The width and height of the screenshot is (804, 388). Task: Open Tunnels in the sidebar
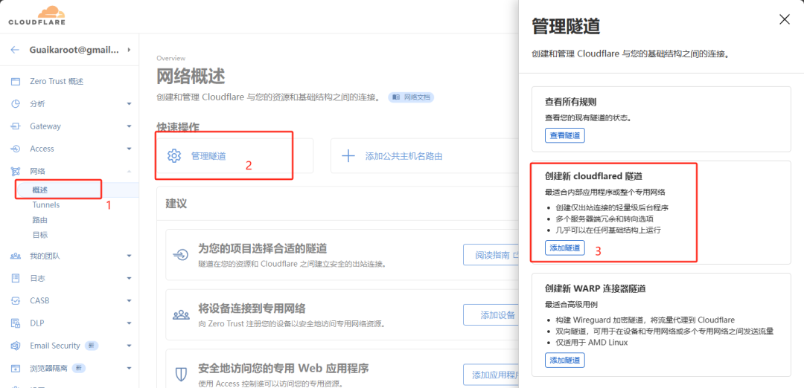coord(45,204)
